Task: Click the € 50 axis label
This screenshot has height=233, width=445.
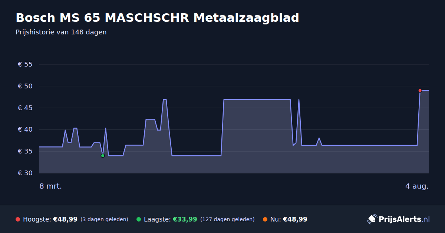Action: click(x=25, y=86)
